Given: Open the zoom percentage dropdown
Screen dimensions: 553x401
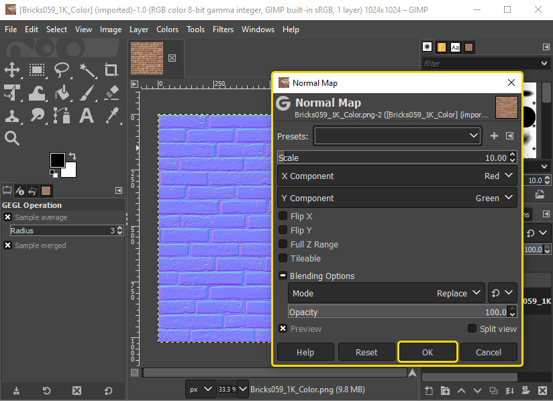Looking at the screenshot, I should point(243,390).
